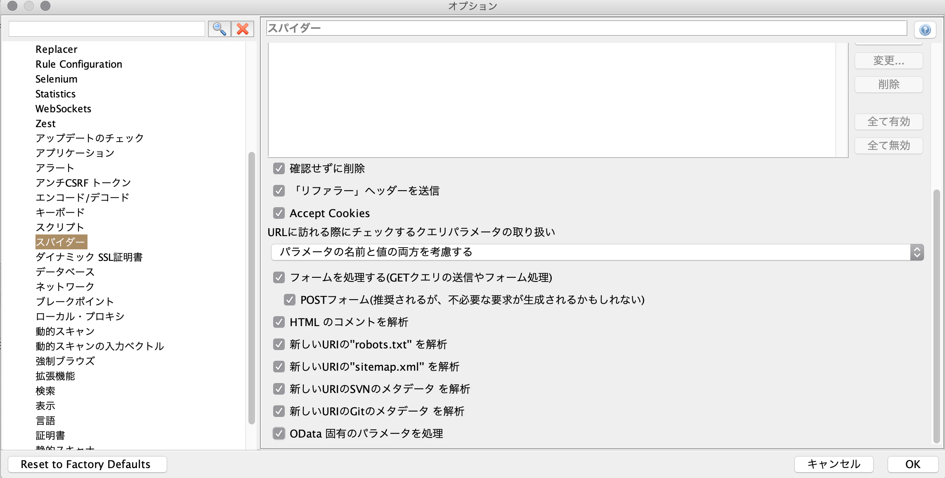
Task: Toggle 「リファラー」ヘッダーを送信 checkbox
Action: point(279,191)
